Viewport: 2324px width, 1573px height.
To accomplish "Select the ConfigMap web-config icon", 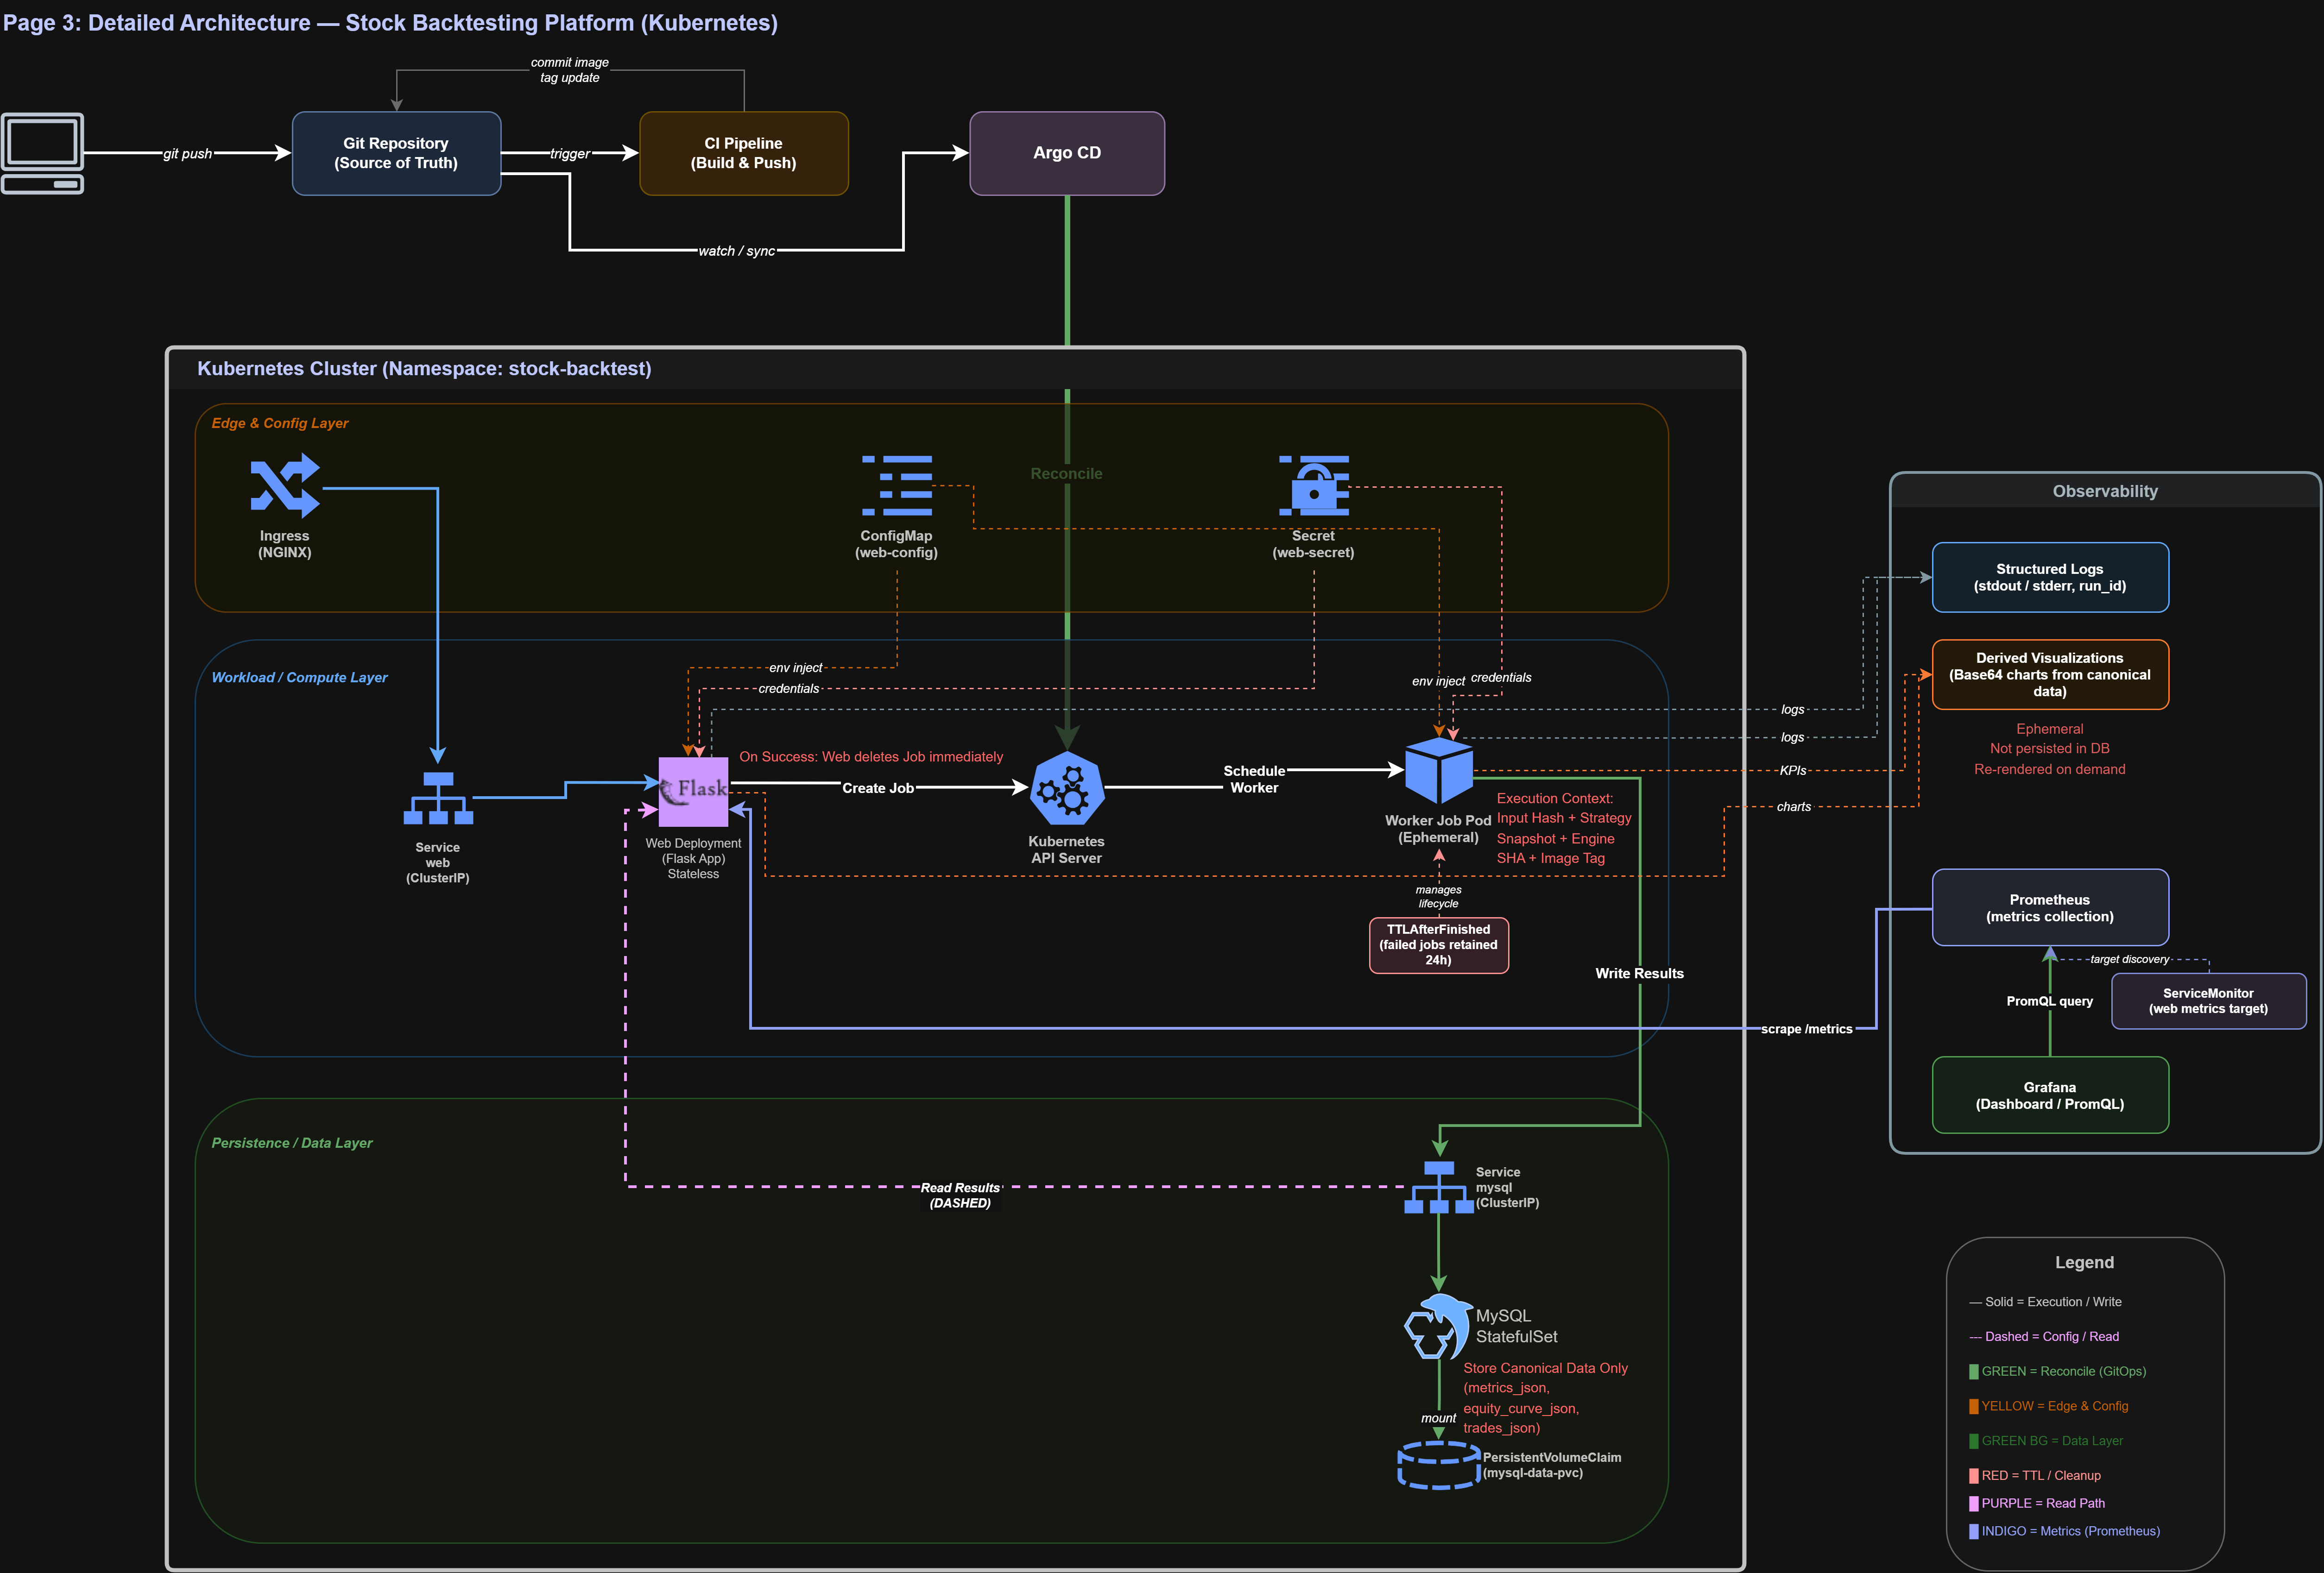I will 897,486.
